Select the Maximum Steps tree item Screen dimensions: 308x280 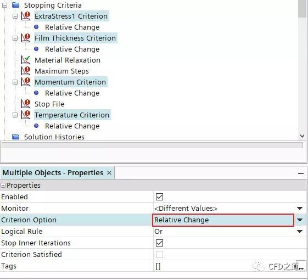pyautogui.click(x=61, y=71)
